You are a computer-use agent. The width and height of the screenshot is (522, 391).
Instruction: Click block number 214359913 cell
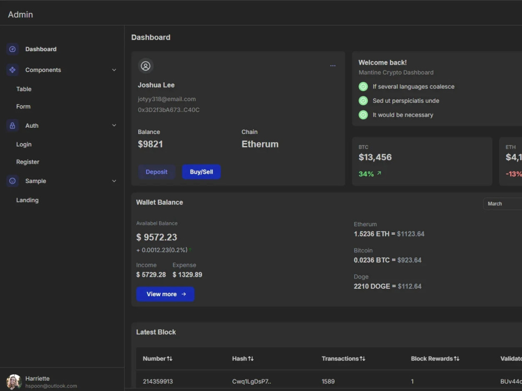point(158,382)
